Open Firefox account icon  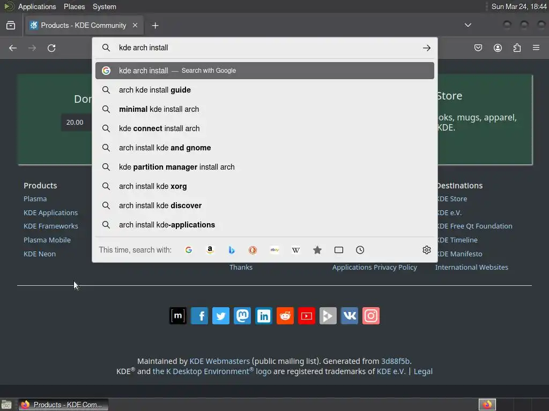pos(498,48)
